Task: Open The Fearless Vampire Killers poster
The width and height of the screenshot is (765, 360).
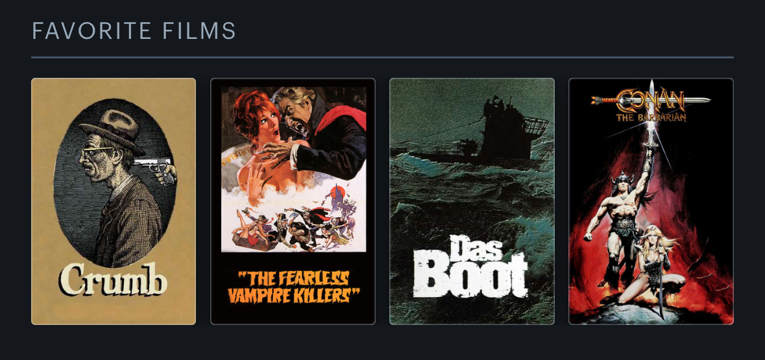Action: tap(293, 201)
